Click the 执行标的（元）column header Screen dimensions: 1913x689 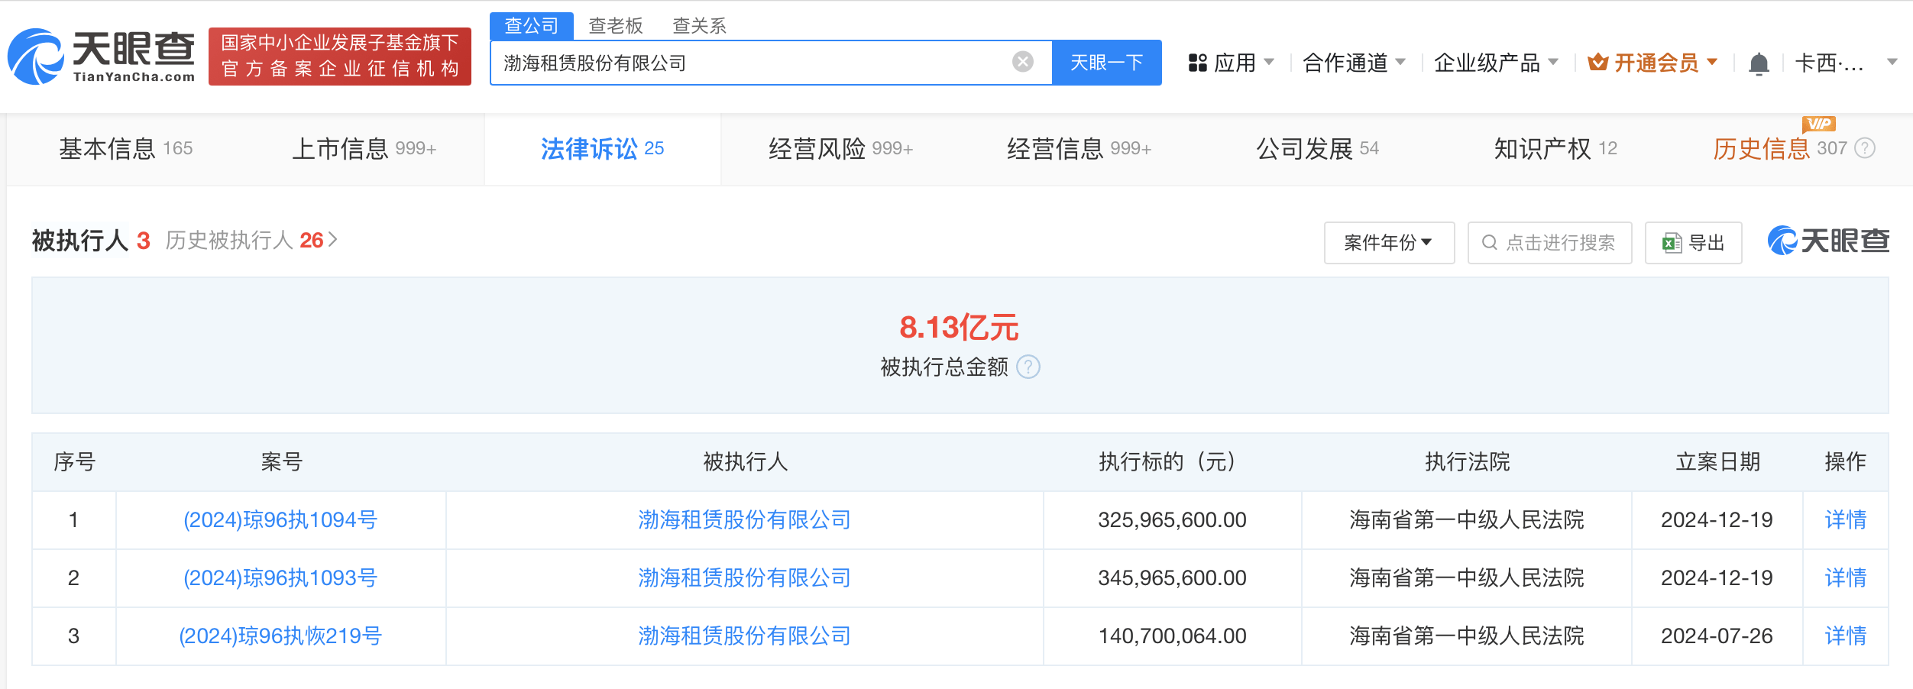[1172, 462]
